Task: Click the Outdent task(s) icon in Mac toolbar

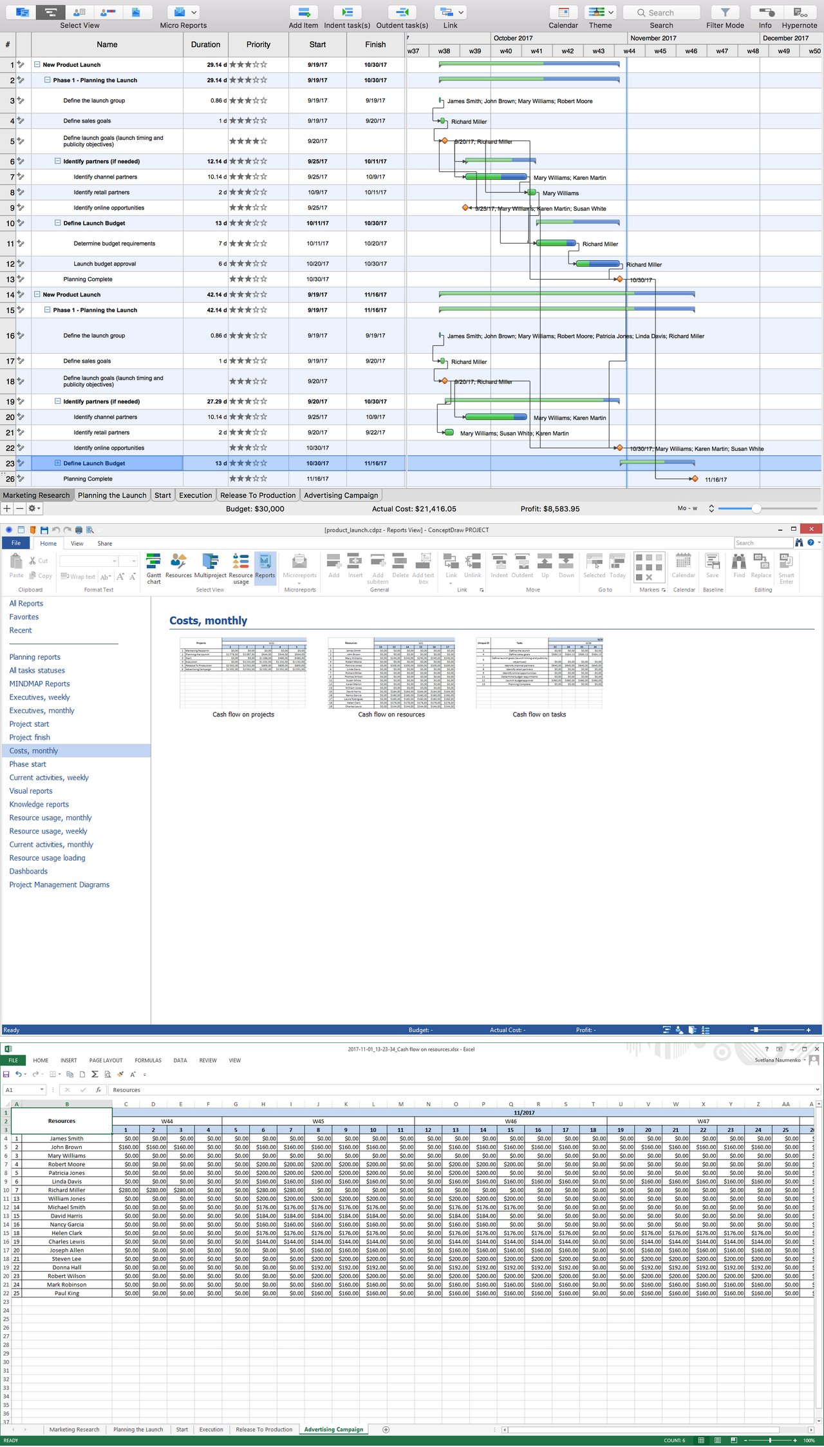Action: [x=402, y=12]
